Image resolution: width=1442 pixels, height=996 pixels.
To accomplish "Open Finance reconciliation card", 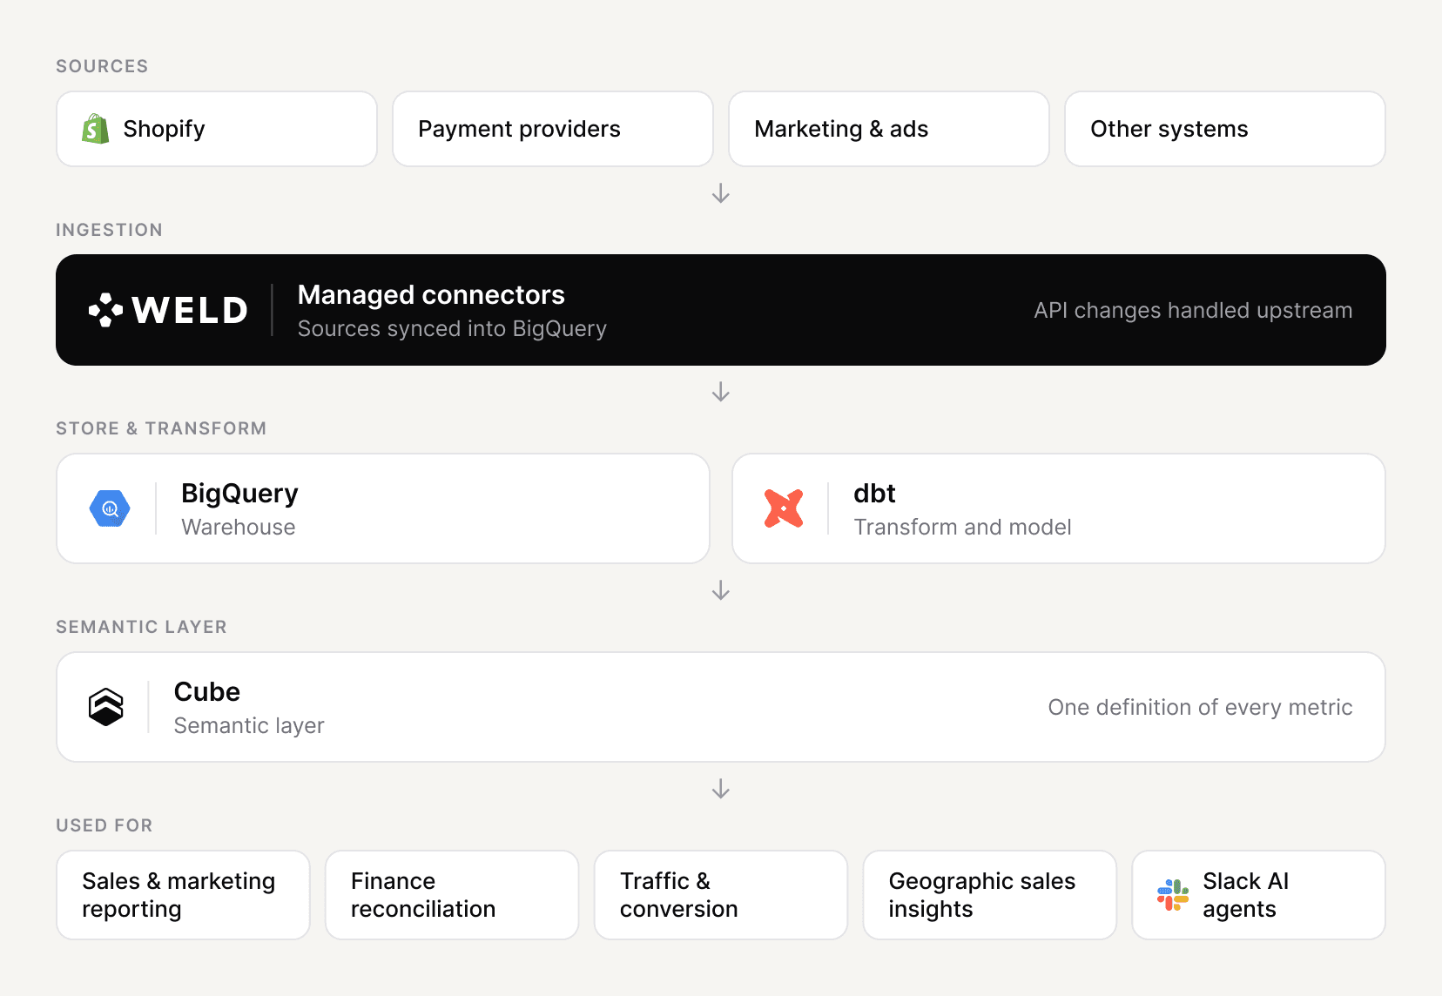I will 452,895.
